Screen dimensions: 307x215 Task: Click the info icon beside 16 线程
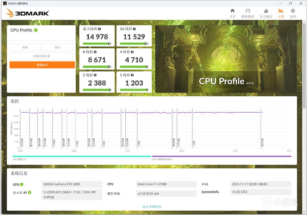pyautogui.click(x=134, y=29)
